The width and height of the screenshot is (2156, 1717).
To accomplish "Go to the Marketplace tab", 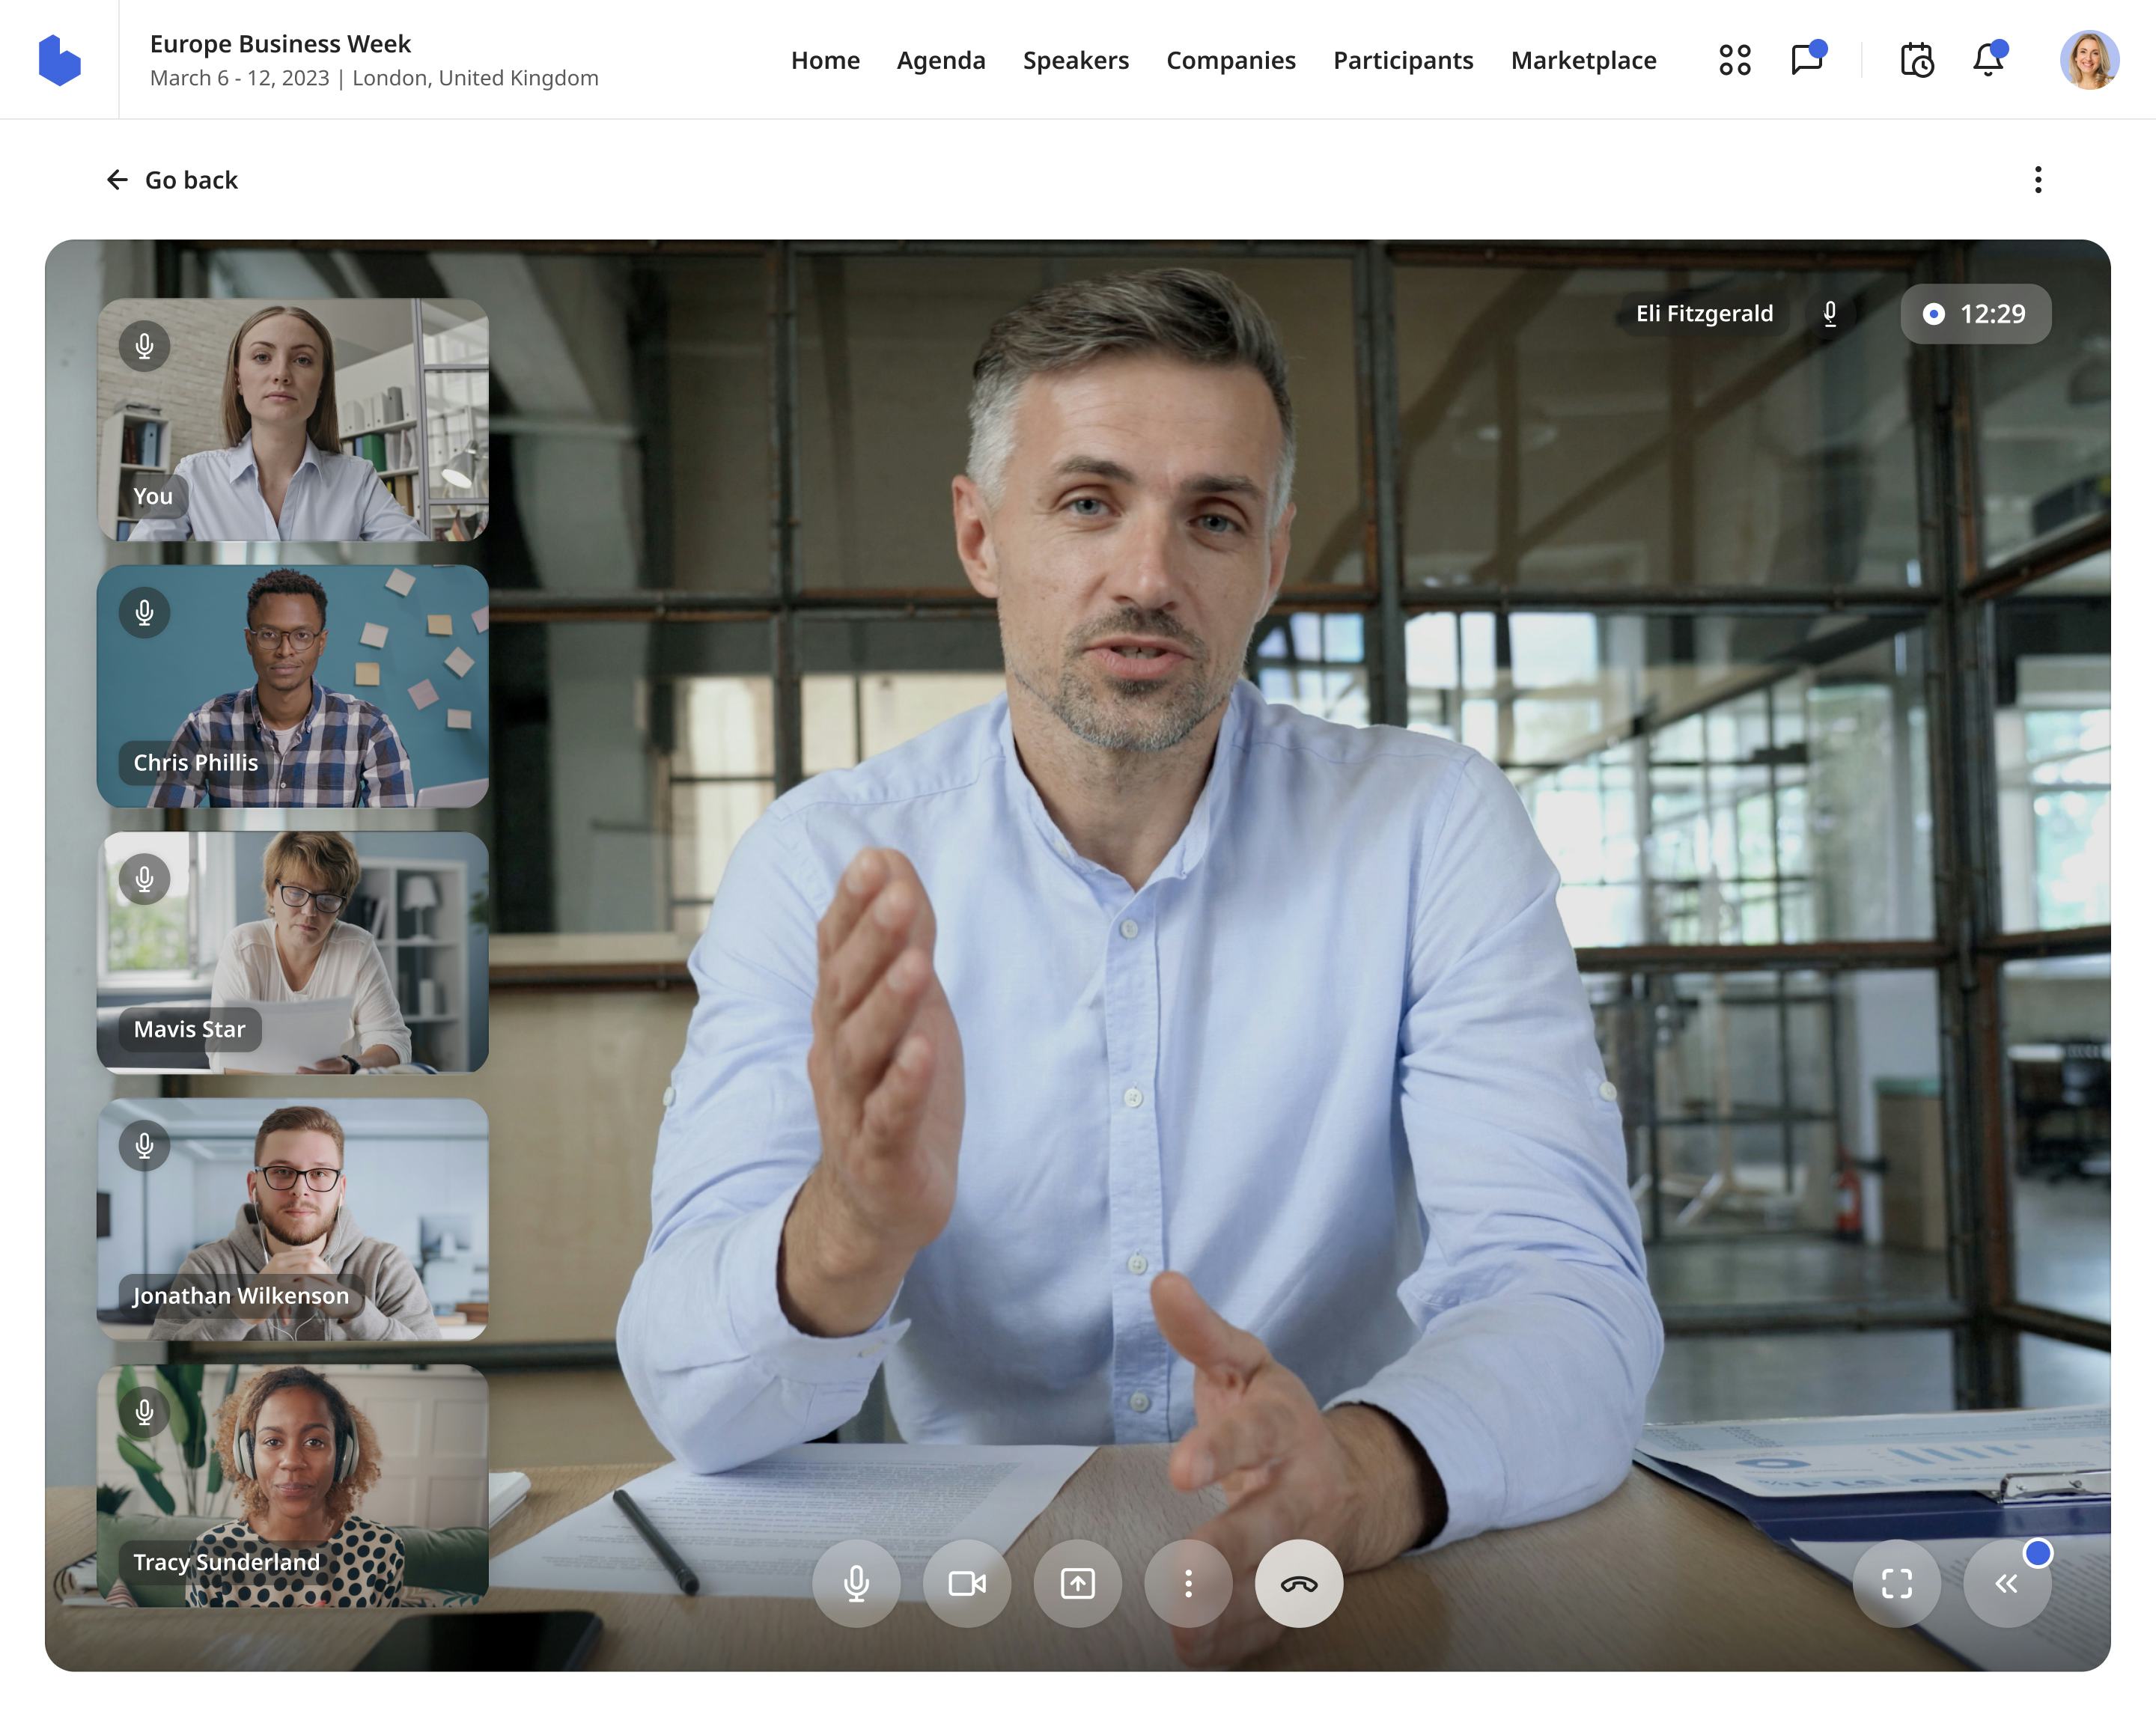I will coord(1583,60).
